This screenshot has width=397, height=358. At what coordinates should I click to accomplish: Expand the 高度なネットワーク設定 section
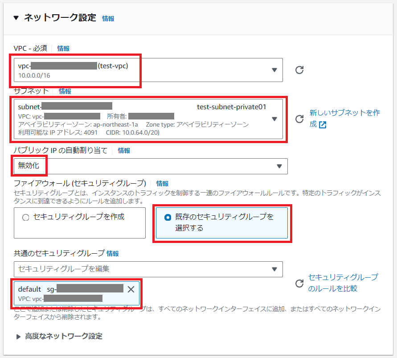(18, 336)
